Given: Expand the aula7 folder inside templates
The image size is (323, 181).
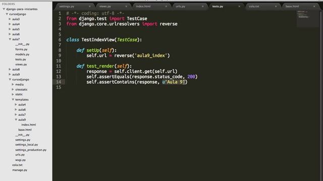Looking at the screenshot, I should pos(16,115).
